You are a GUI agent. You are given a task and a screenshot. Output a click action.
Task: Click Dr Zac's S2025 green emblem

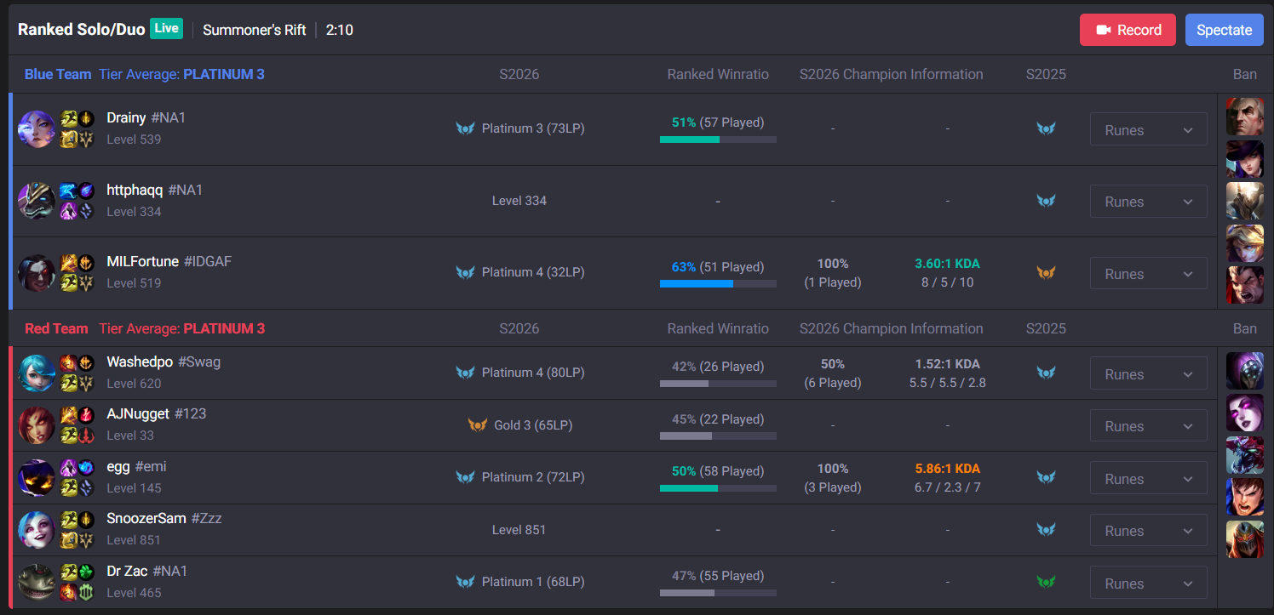click(x=1046, y=582)
